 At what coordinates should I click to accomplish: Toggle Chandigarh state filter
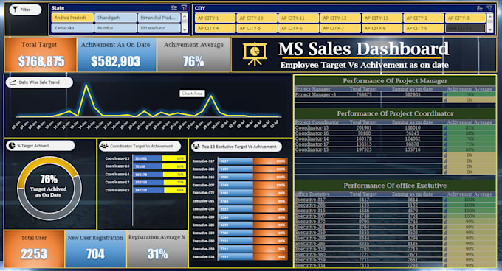pos(116,18)
